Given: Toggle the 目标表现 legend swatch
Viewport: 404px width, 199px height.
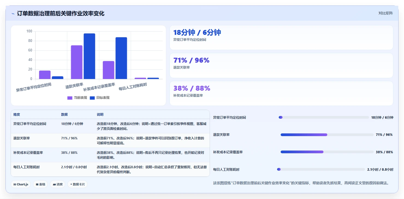Looking at the screenshot, I should tap(92, 98).
